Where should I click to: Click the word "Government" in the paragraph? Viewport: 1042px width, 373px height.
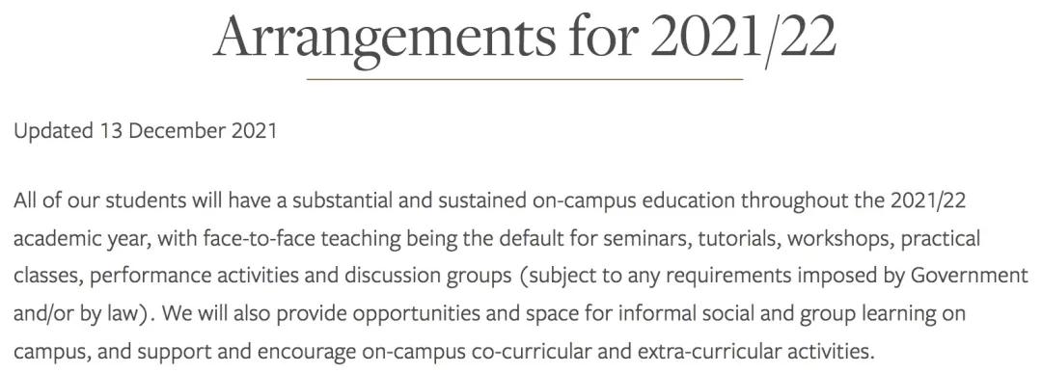(969, 276)
